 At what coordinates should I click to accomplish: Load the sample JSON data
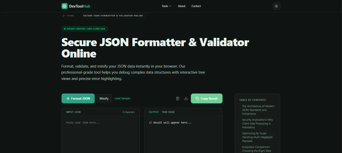pos(123,99)
